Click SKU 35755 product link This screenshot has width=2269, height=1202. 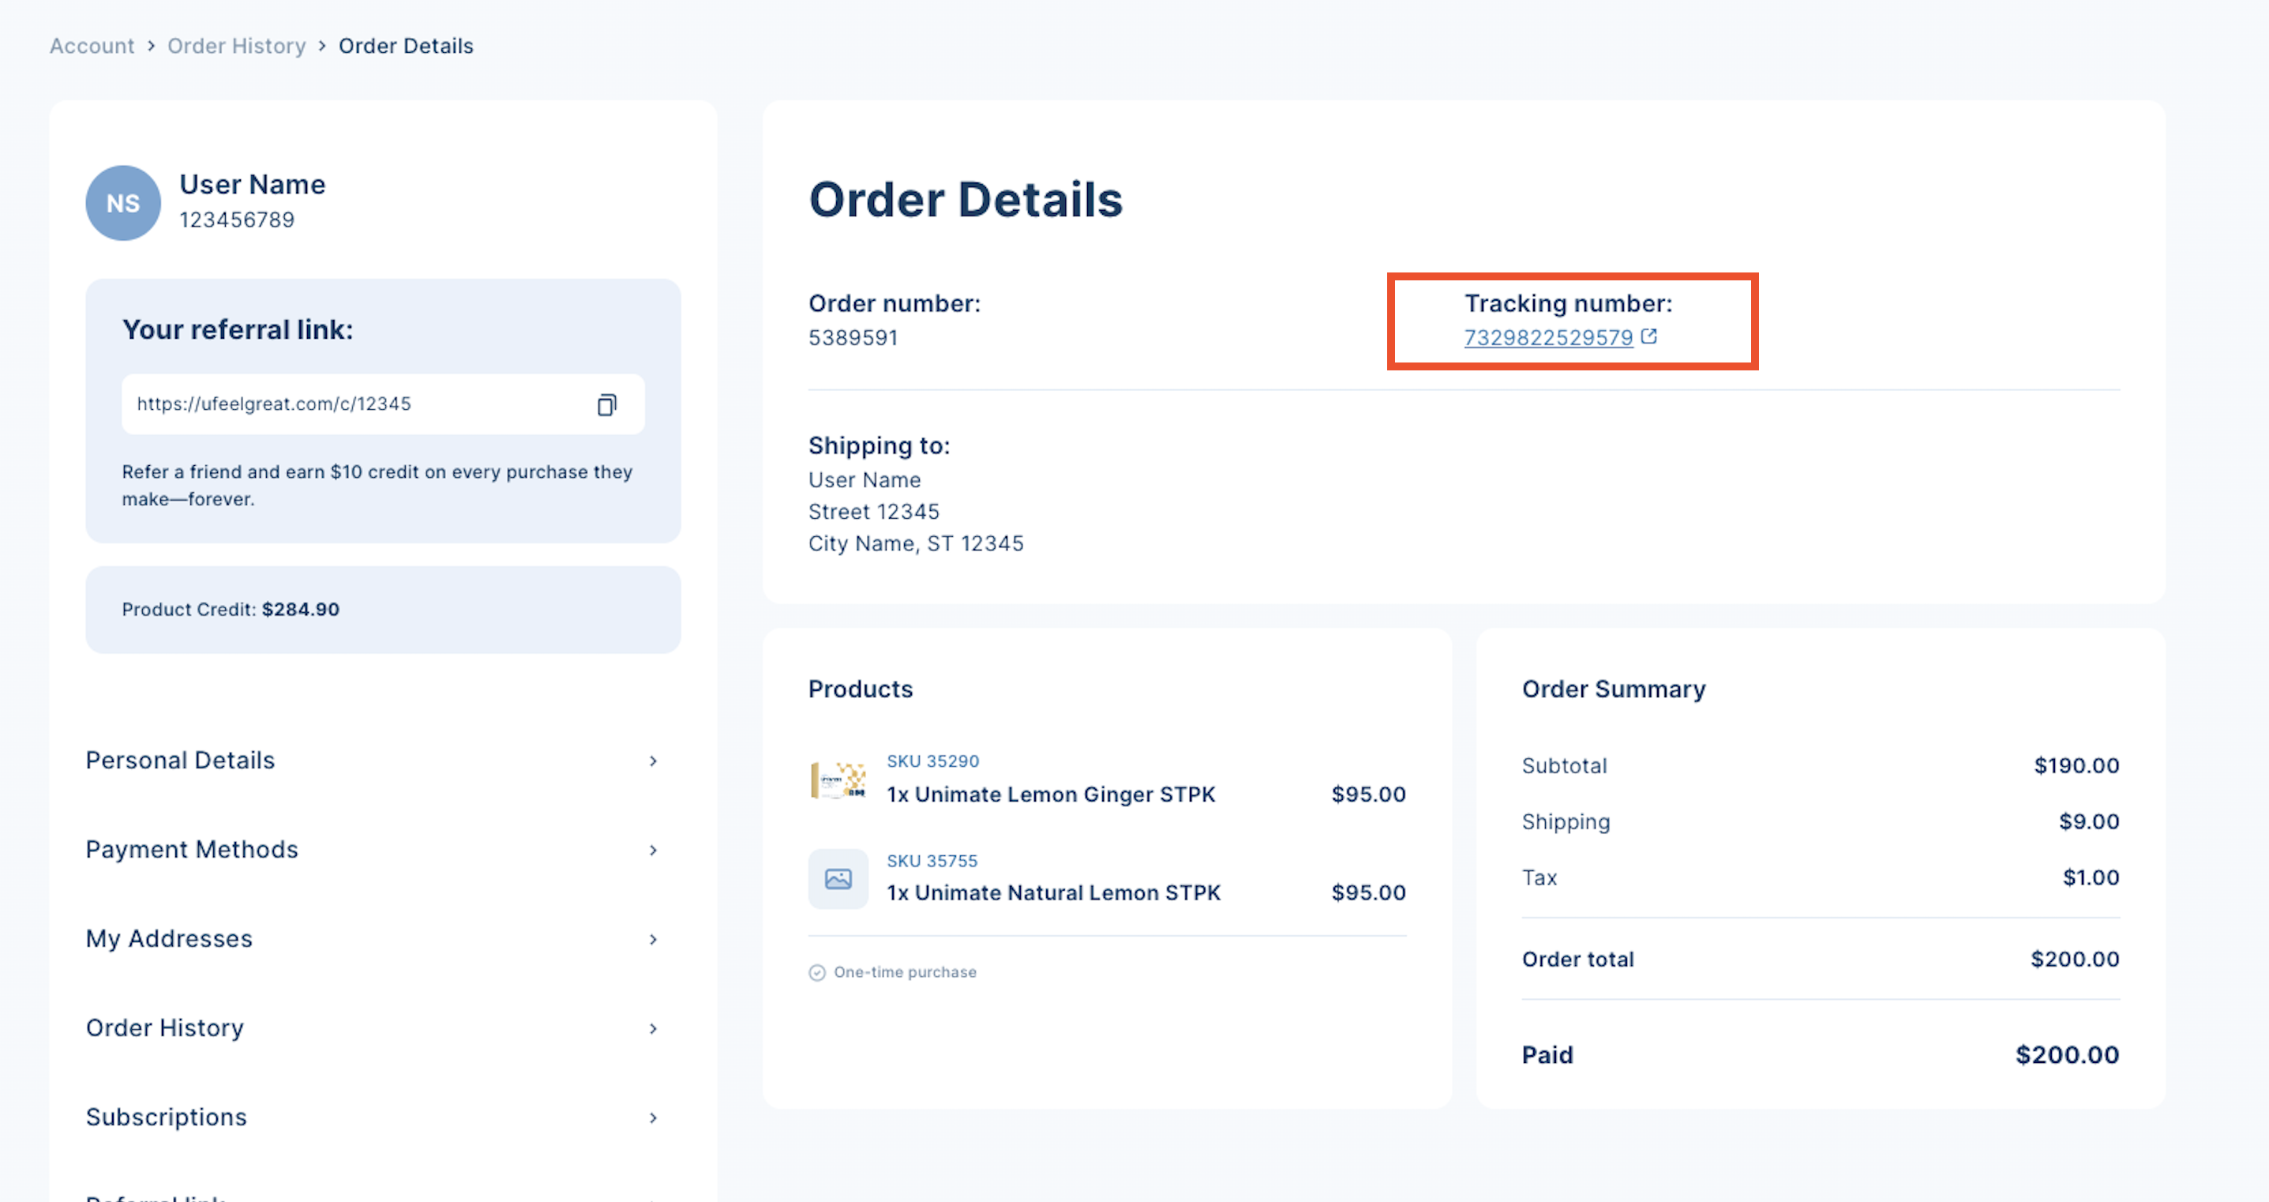point(931,860)
